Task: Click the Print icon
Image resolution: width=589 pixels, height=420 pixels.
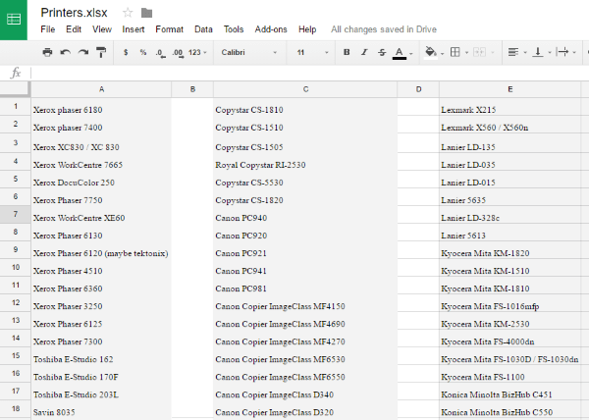Action: pyautogui.click(x=47, y=52)
